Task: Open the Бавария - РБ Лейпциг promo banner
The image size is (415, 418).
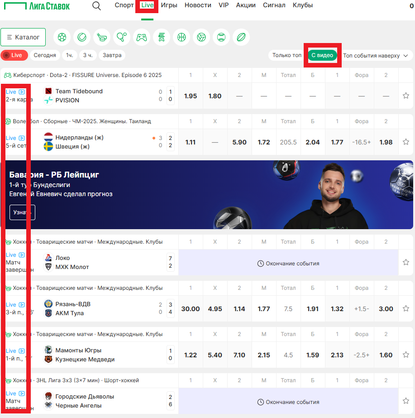Action: (207, 195)
